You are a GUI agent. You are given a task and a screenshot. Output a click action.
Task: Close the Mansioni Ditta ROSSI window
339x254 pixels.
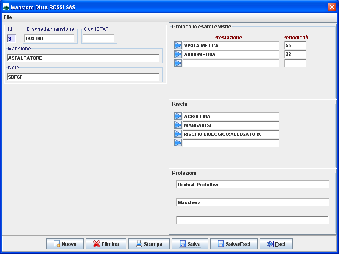[332, 7]
